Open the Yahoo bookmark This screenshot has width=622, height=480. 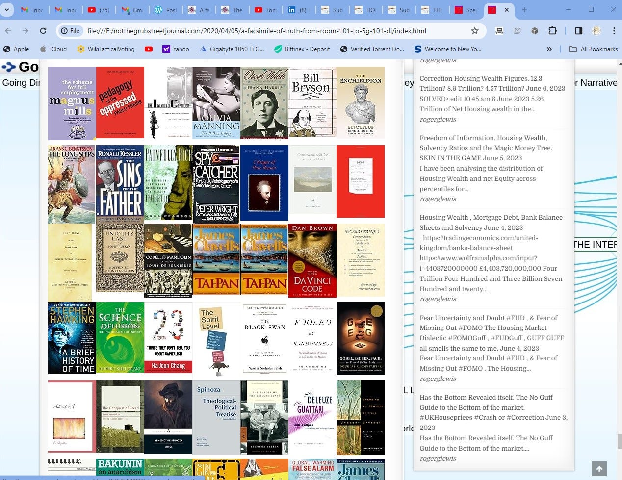(176, 49)
